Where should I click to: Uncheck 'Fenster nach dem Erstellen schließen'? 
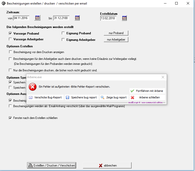10,118
